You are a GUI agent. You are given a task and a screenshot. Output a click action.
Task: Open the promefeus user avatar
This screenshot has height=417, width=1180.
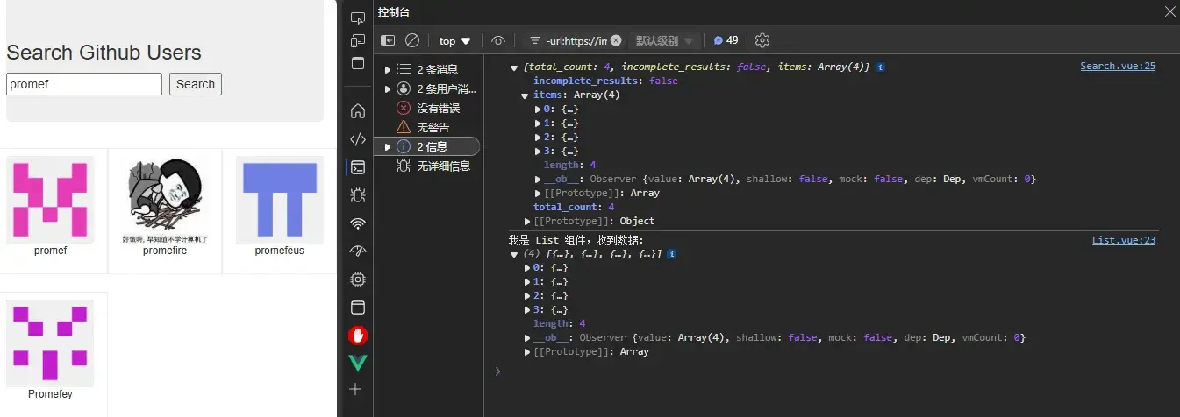[280, 200]
